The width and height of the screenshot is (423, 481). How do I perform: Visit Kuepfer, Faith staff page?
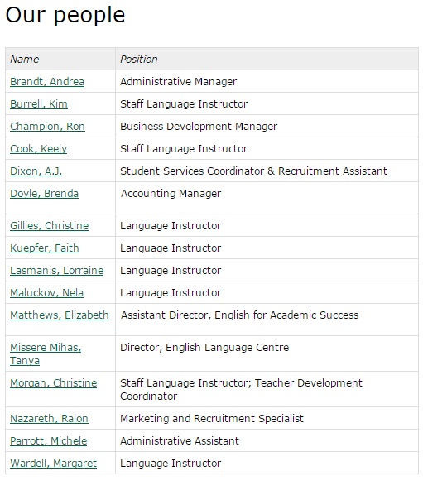pos(45,248)
